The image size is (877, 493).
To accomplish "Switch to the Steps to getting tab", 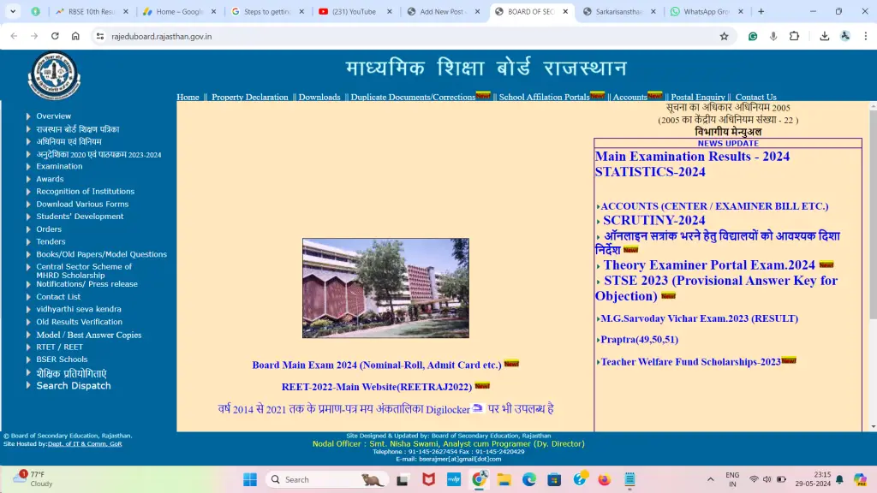I will point(267,11).
